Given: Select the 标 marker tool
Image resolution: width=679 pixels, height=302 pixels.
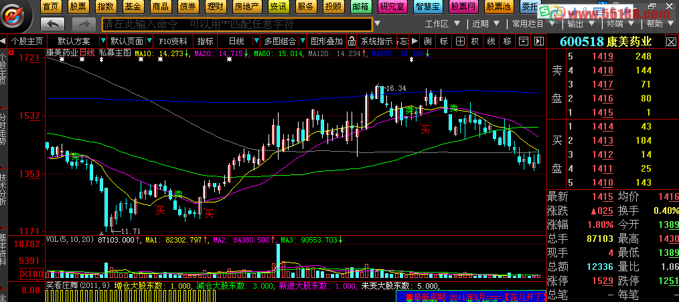Looking at the screenshot, I should [444, 41].
